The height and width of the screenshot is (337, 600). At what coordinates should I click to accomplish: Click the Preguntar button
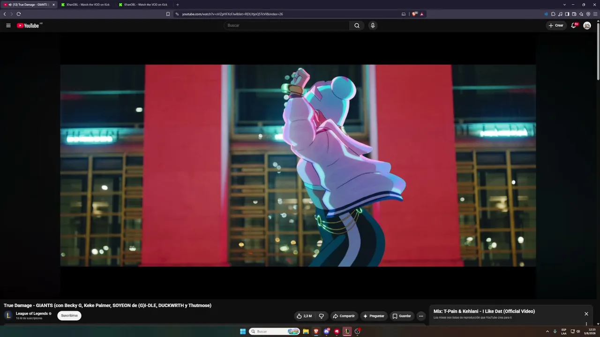374,316
